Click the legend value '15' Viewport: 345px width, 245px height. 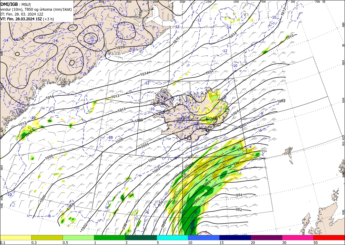click(221, 243)
